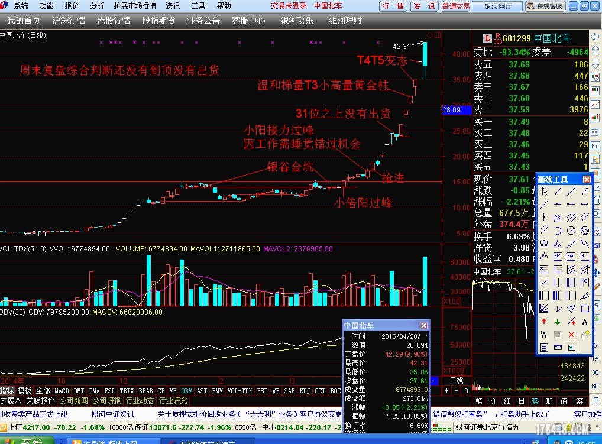Switch to the VOL-TDX indicator
Image resolution: width=602 pixels, height=444 pixels.
(x=239, y=391)
